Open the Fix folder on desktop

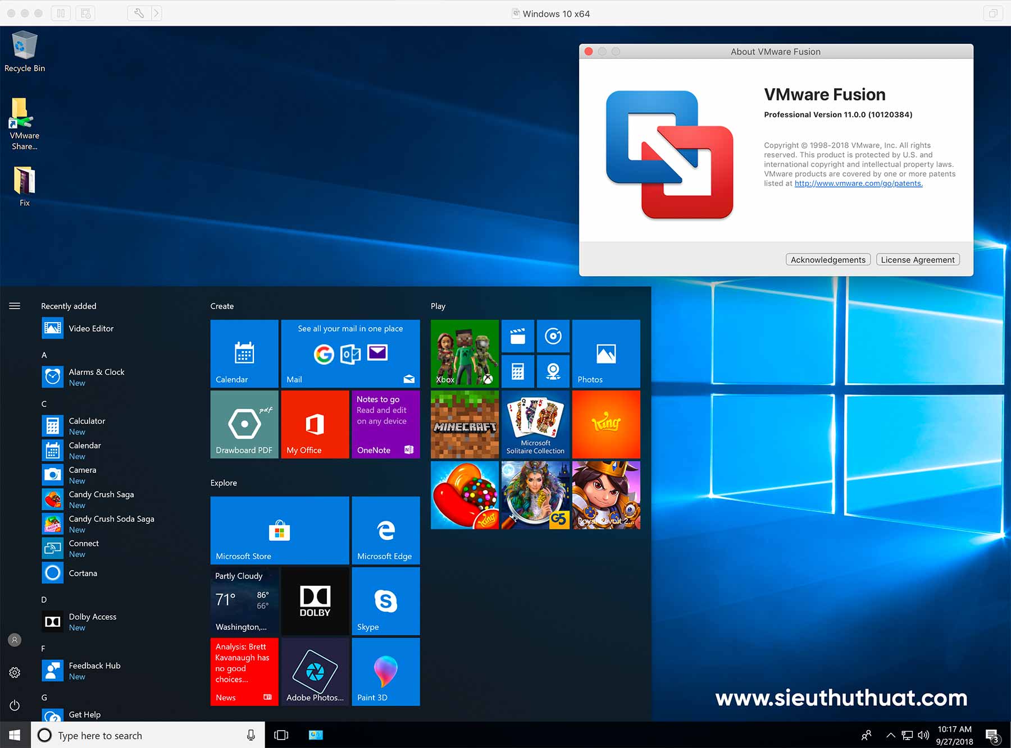pyautogui.click(x=24, y=186)
